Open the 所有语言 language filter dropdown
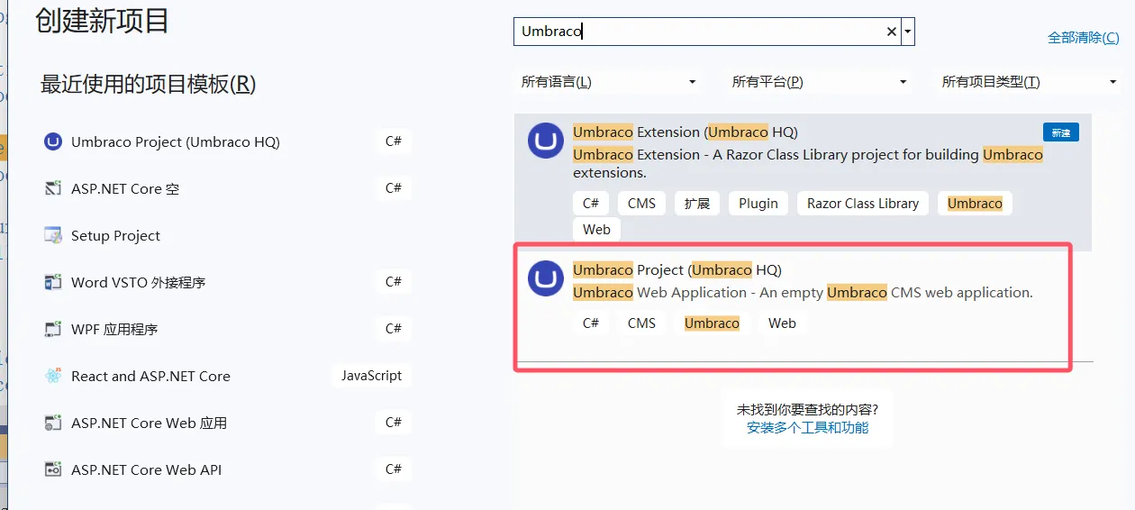 (x=609, y=82)
